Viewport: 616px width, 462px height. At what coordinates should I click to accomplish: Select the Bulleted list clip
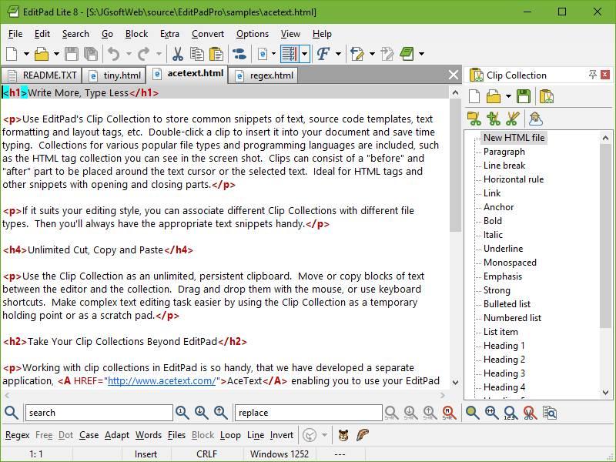pyautogui.click(x=507, y=304)
